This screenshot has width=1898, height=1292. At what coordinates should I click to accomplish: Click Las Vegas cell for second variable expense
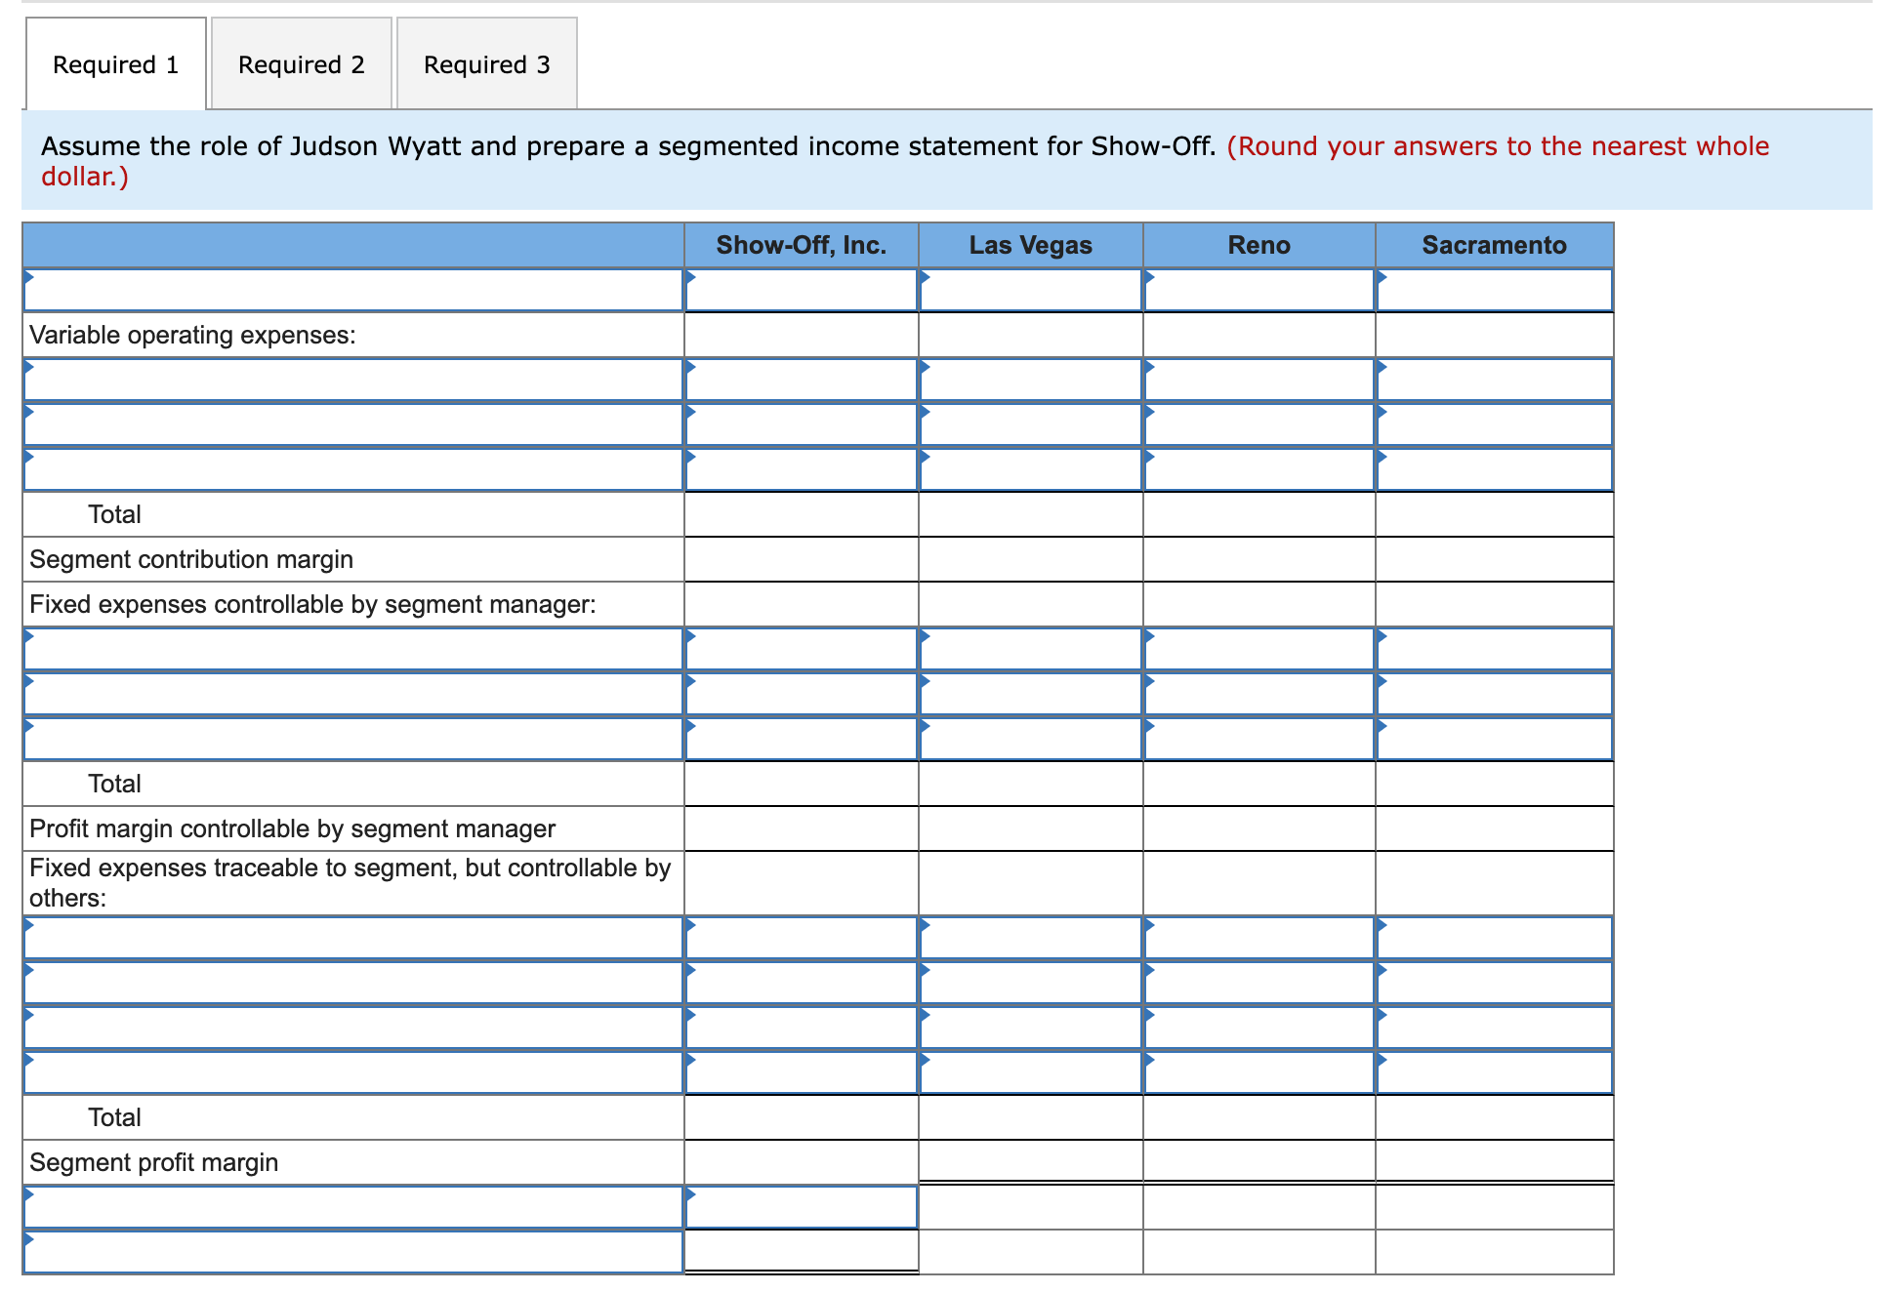(x=1031, y=425)
